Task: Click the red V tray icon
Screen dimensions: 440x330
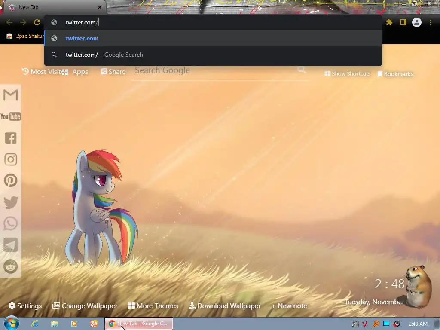Action: coord(365,324)
